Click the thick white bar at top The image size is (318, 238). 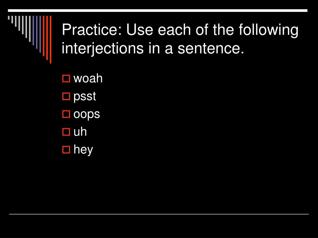[x=157, y=11]
